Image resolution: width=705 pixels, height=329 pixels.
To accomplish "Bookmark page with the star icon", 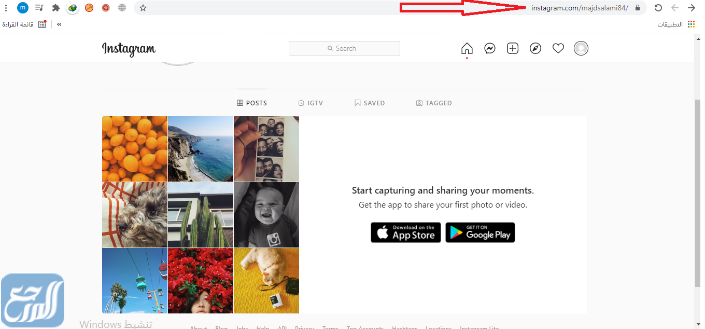I will click(143, 8).
